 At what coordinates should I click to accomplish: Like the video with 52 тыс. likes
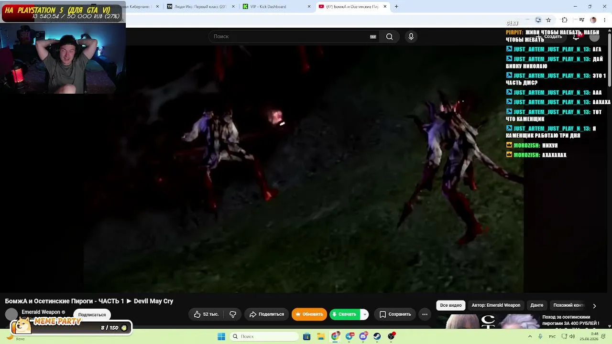tap(206, 314)
